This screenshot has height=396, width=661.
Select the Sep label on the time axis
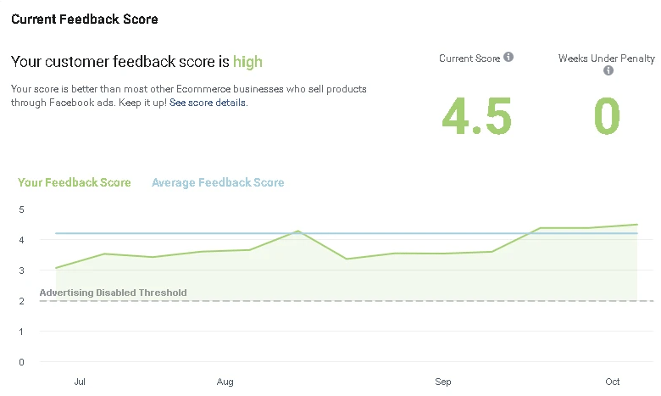pos(443,382)
